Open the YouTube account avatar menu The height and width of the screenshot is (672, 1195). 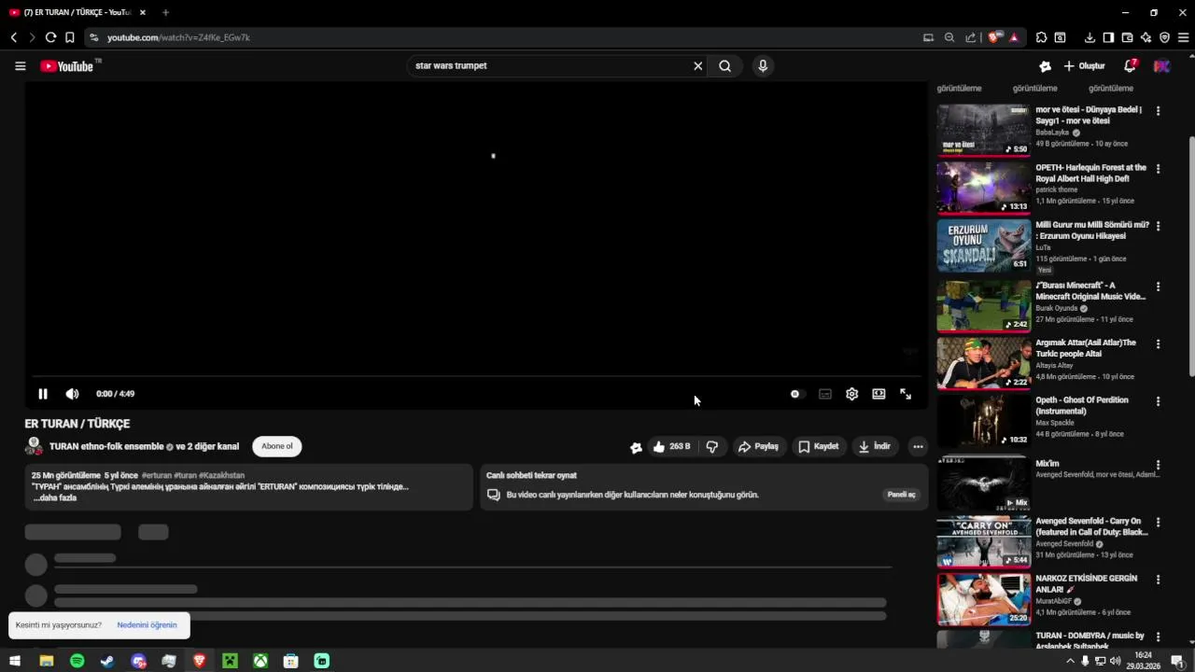[1161, 66]
